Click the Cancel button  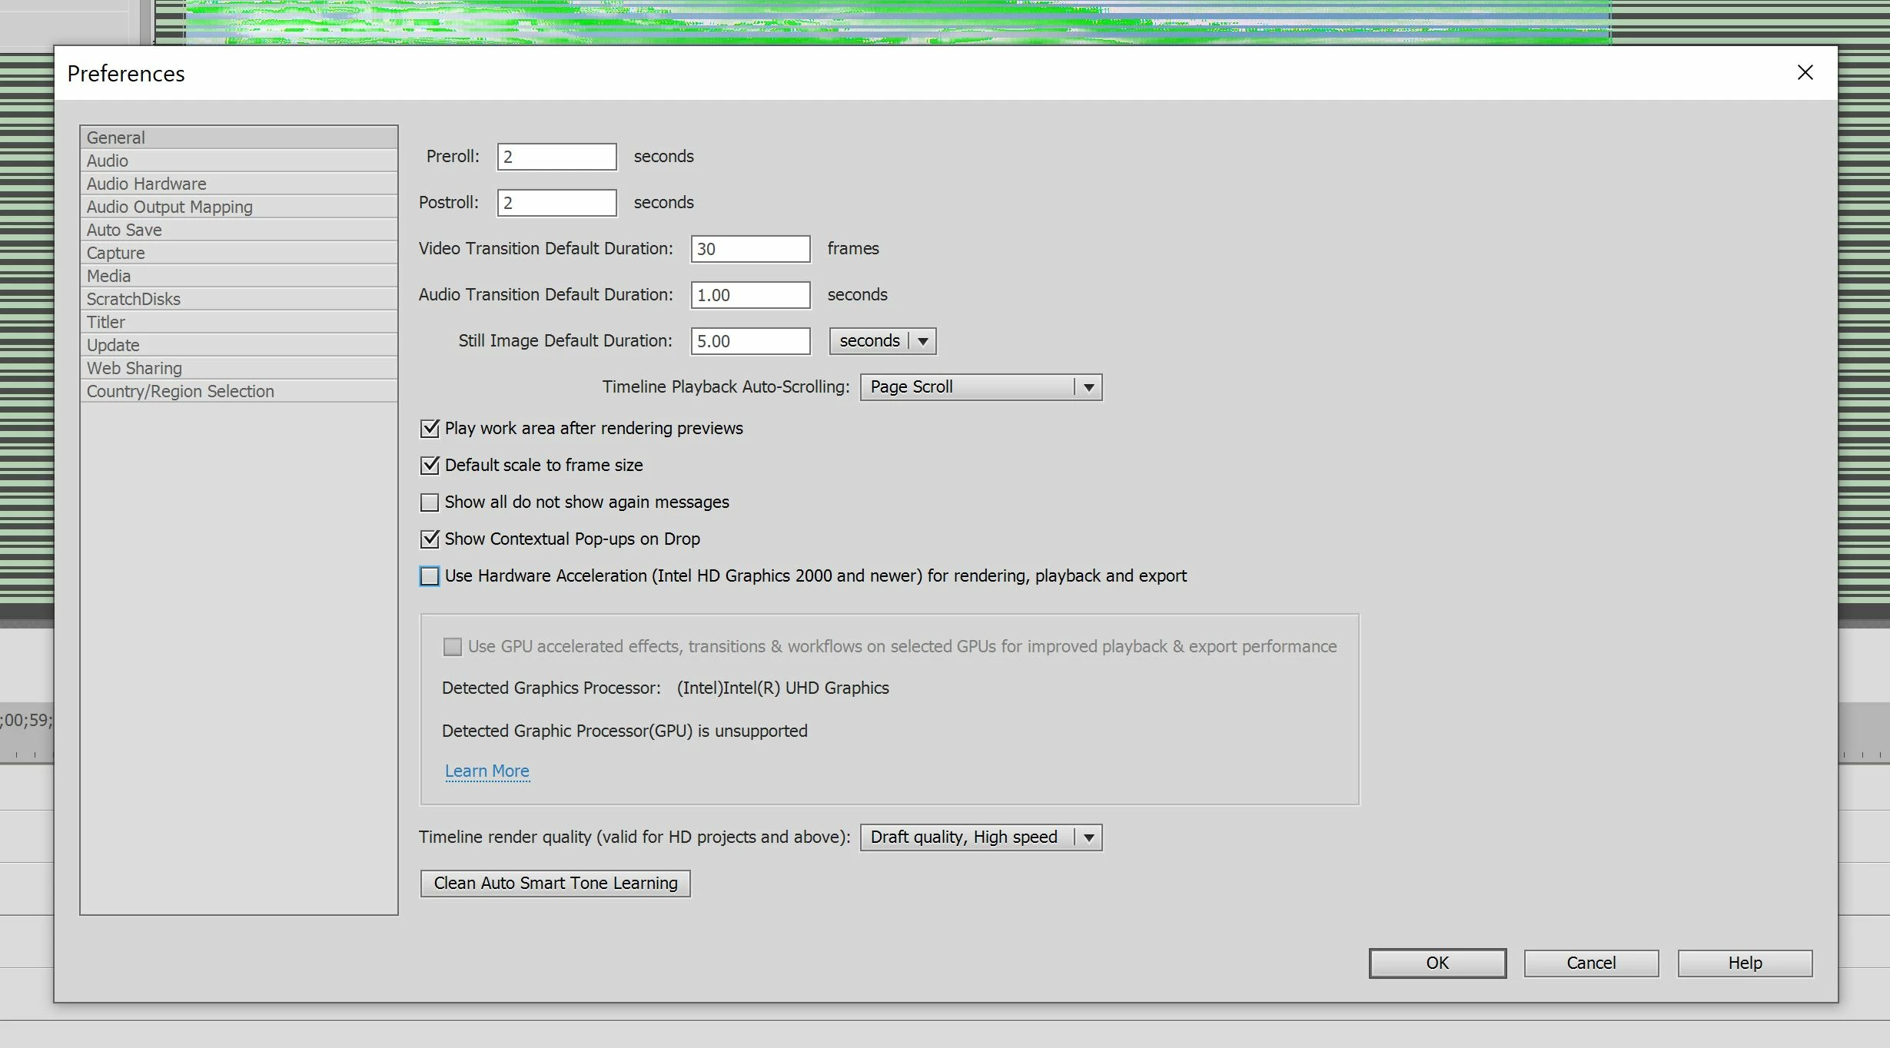coord(1591,963)
